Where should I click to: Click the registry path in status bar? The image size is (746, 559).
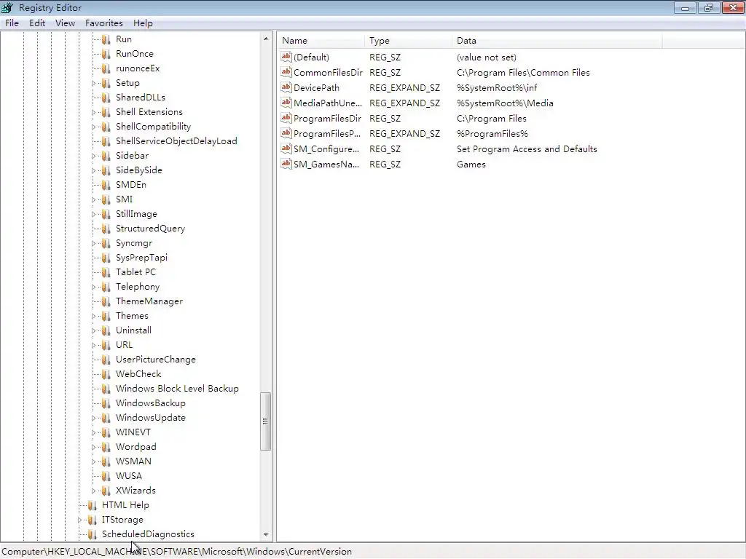click(176, 552)
